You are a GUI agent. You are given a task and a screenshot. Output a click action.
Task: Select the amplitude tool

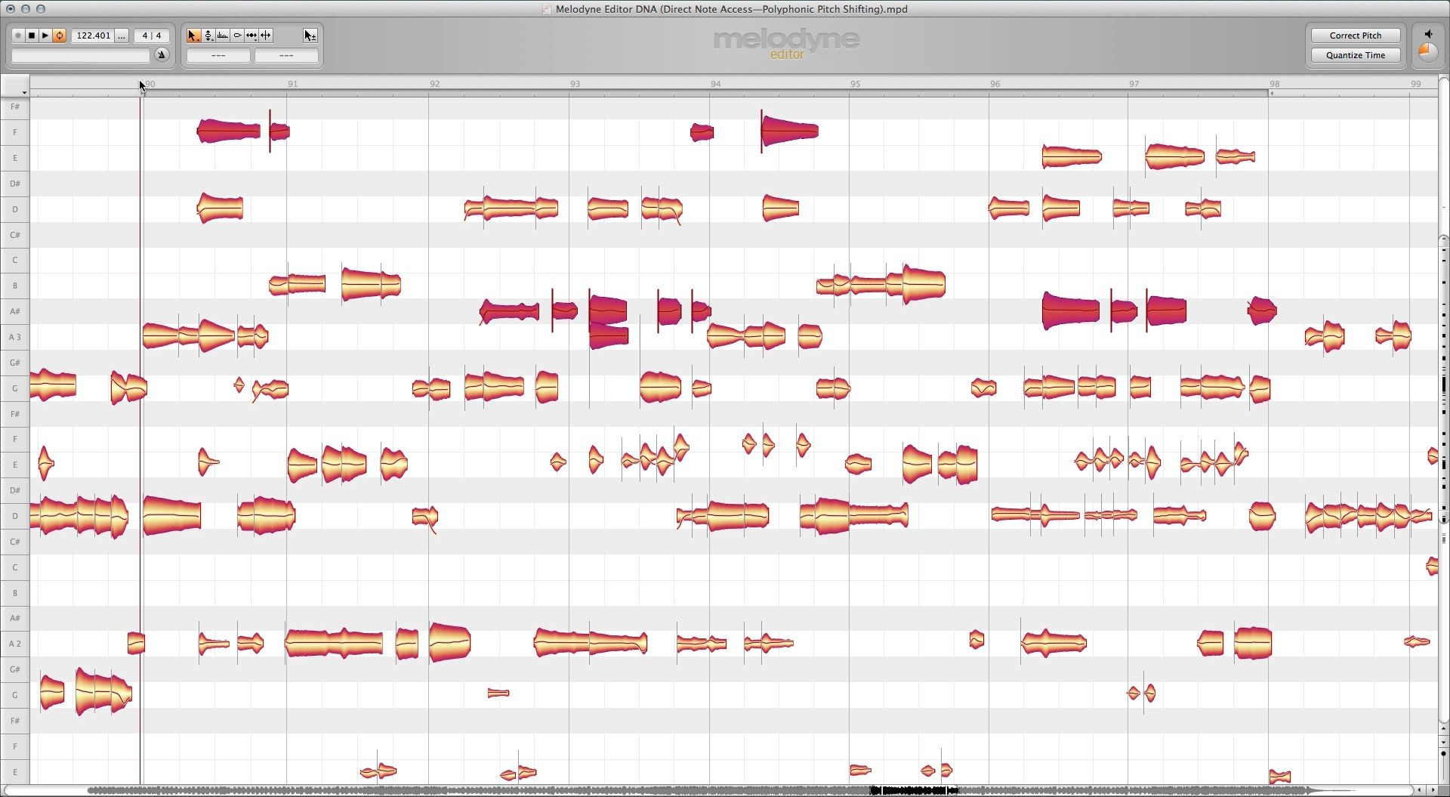(x=237, y=36)
